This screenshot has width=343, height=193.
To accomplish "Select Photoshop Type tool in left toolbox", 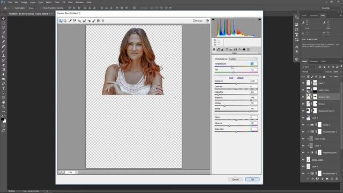I will point(3,88).
